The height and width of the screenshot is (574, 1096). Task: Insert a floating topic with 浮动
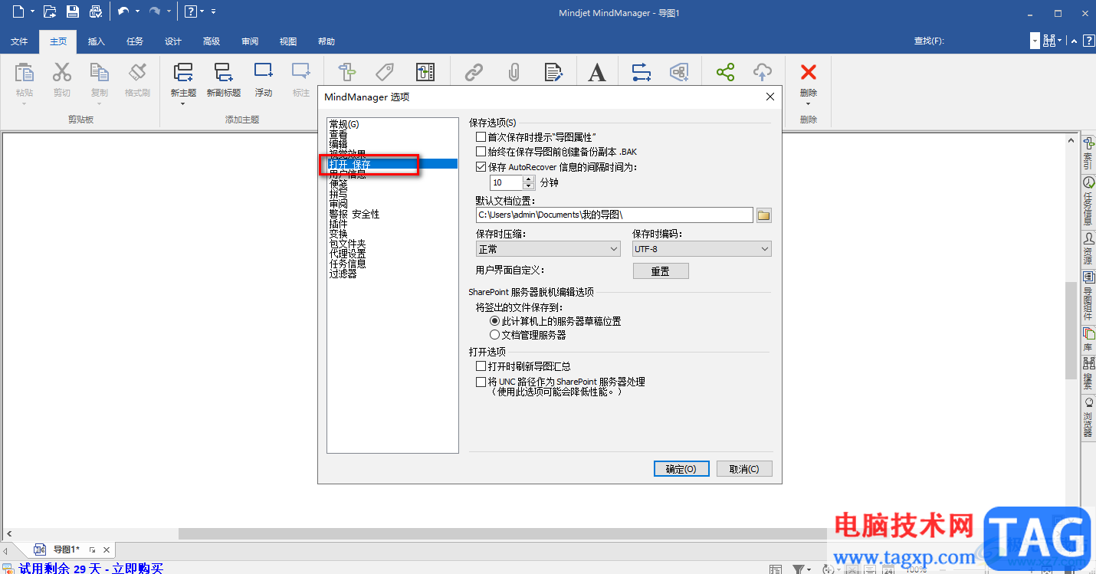coord(264,71)
